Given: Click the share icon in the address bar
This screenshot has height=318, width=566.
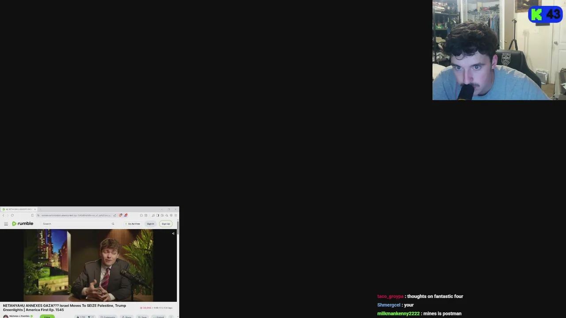Looking at the screenshot, I should coord(115,216).
